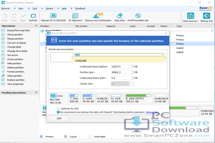Screen dimensions: 215x143
Task: Open the Help menu
Action: point(64,8)
